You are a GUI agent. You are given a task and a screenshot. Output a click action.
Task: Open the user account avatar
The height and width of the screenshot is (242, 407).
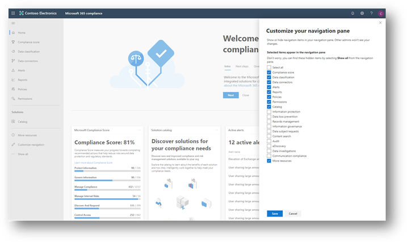pos(381,14)
